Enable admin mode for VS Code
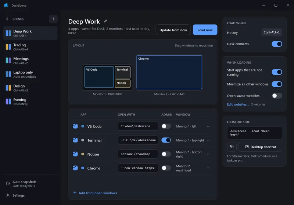This screenshot has width=294, height=205. [x=166, y=126]
